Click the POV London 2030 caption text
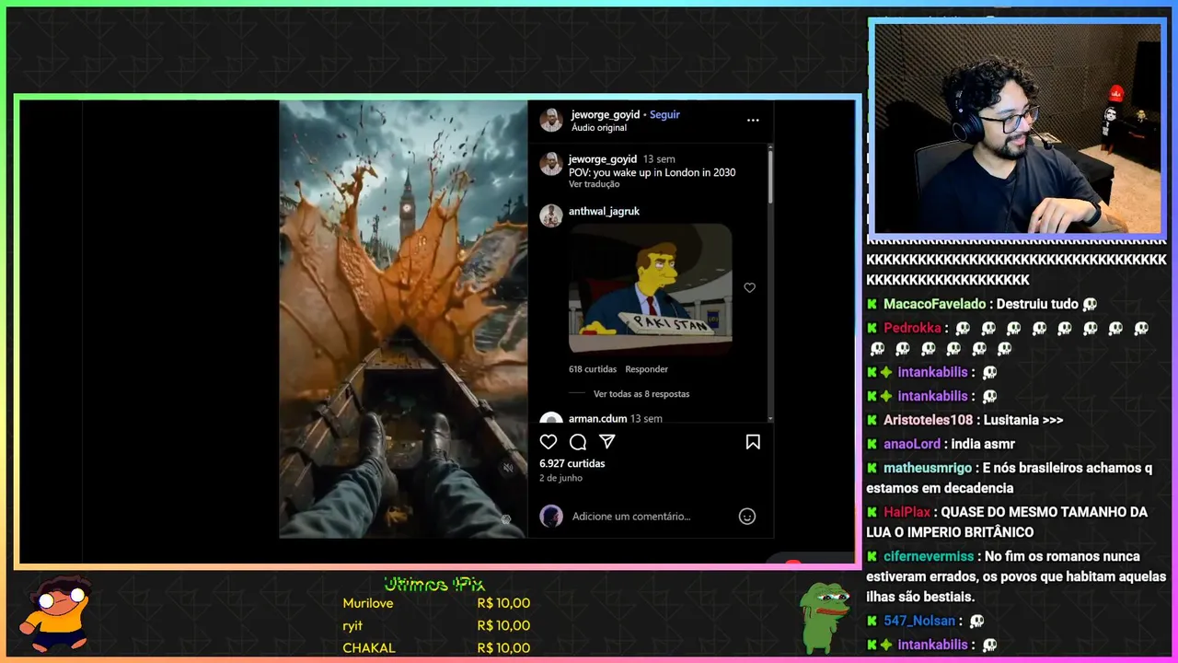 coord(652,172)
